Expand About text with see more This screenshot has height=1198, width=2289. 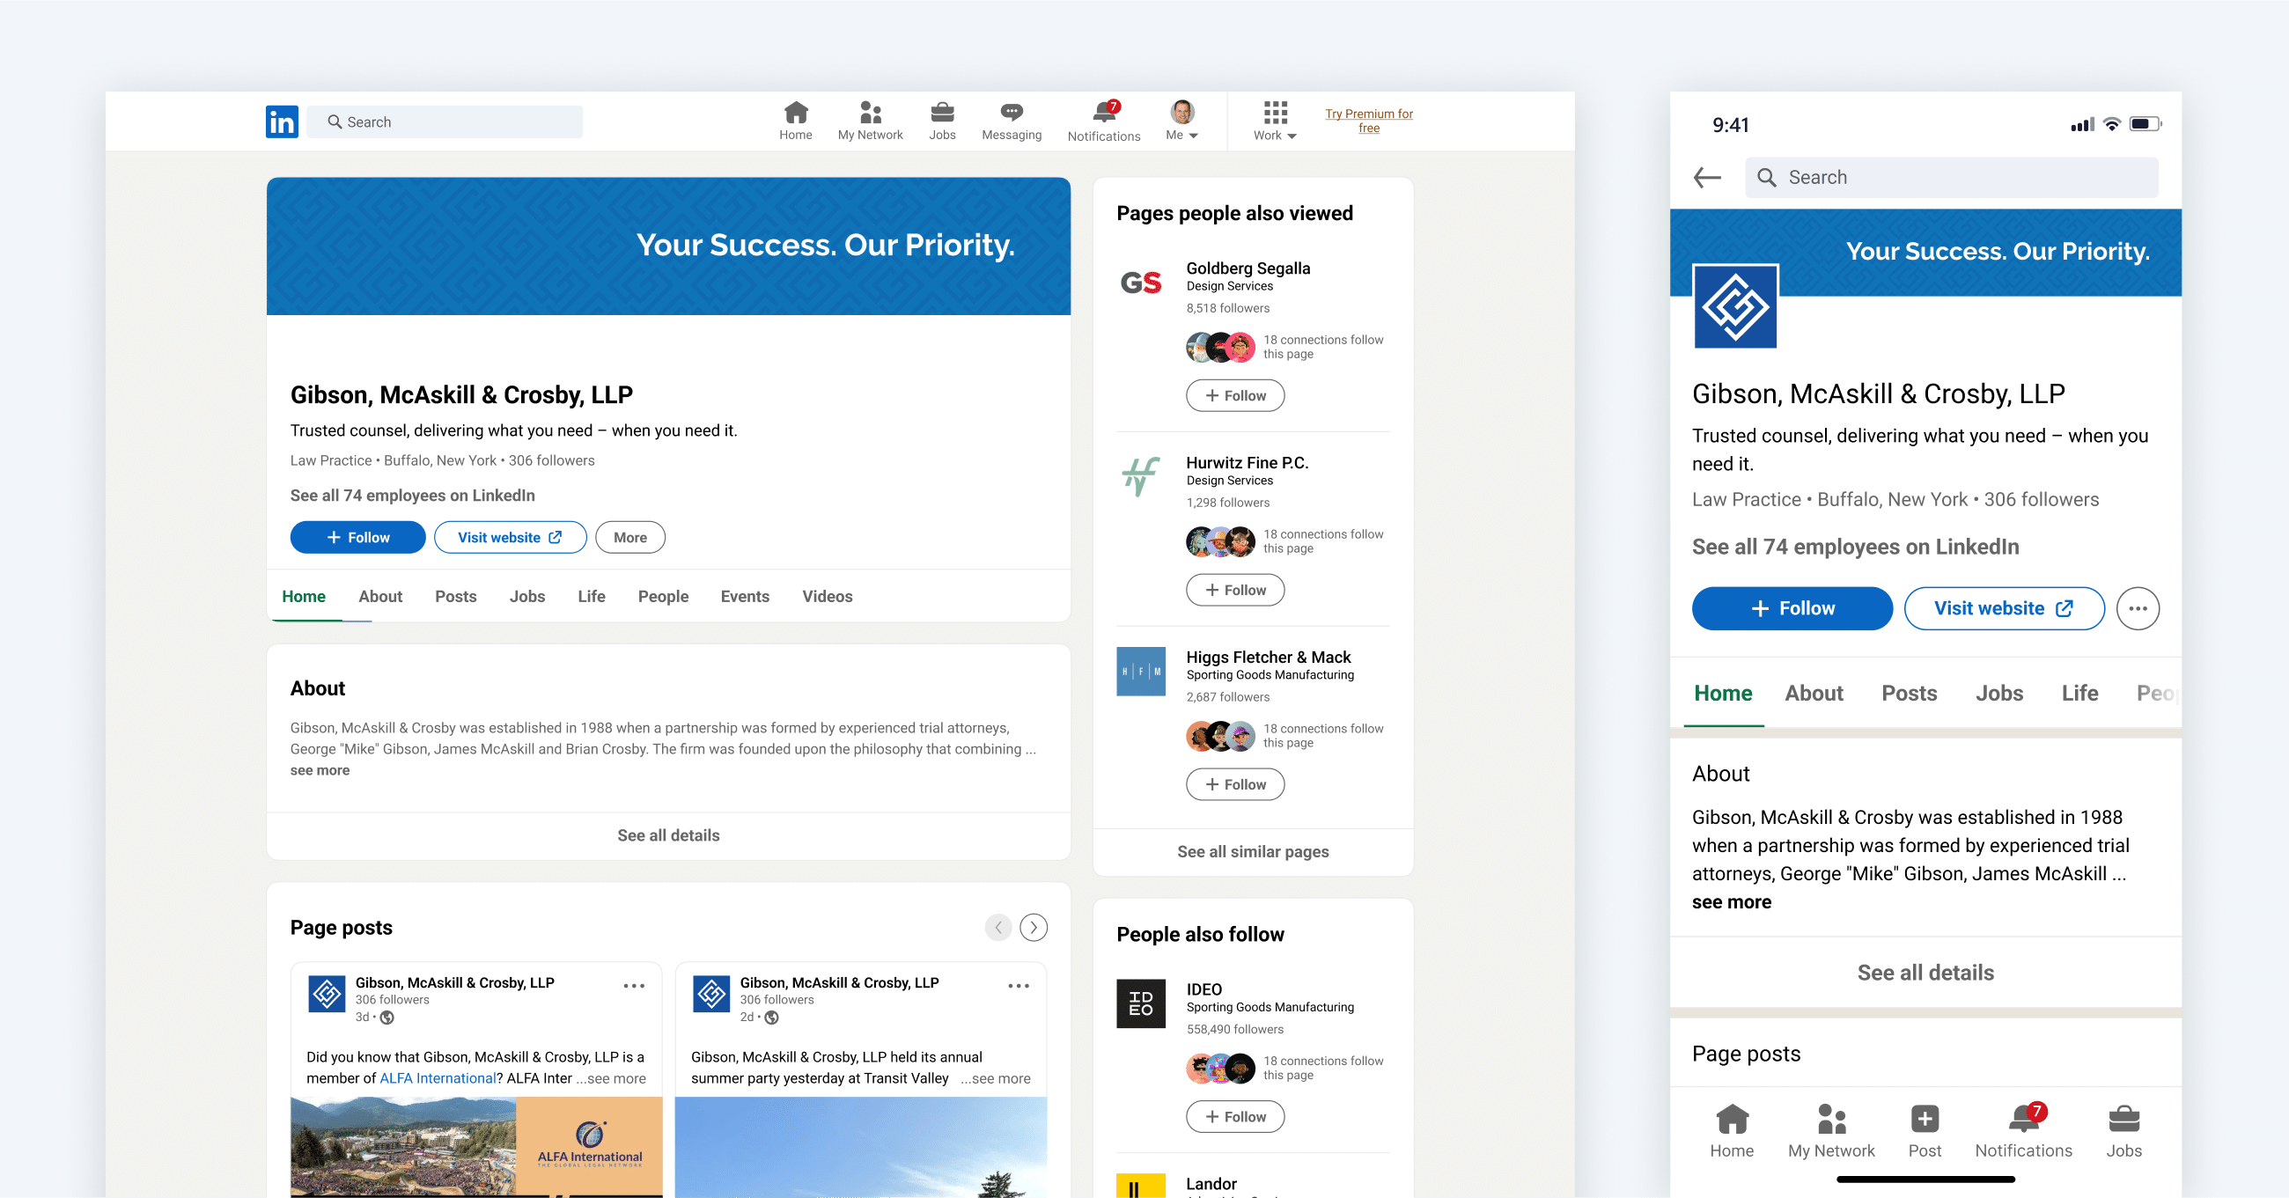(x=320, y=770)
